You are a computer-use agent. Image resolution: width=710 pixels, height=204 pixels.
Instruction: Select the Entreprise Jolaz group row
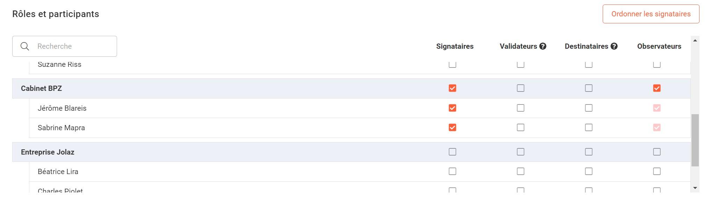(x=352, y=152)
